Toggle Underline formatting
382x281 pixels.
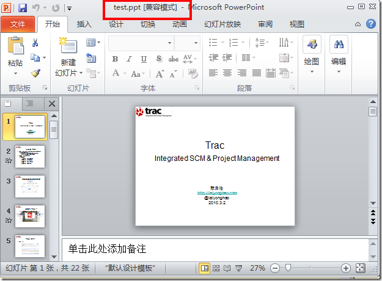click(144, 59)
